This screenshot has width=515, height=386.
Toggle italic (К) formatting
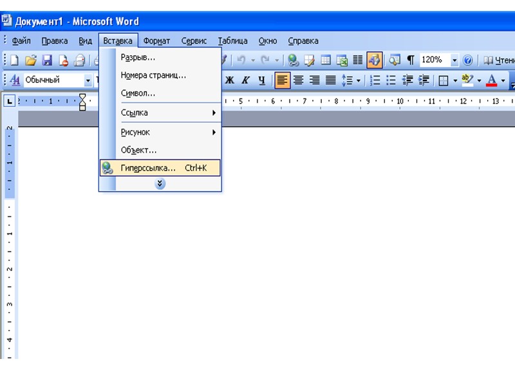click(245, 80)
